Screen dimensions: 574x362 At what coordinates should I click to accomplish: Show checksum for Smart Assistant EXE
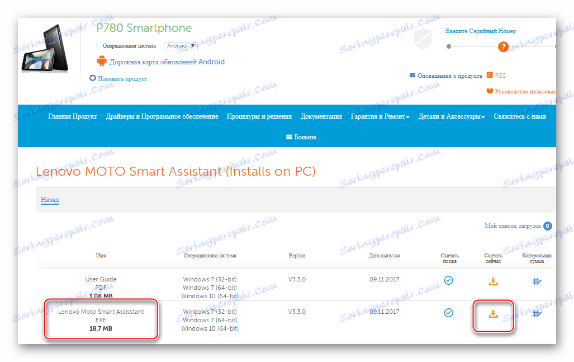537,314
